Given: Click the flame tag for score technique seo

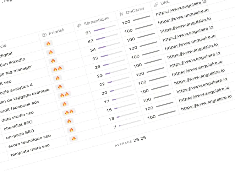Looking at the screenshot, I should tap(71, 130).
